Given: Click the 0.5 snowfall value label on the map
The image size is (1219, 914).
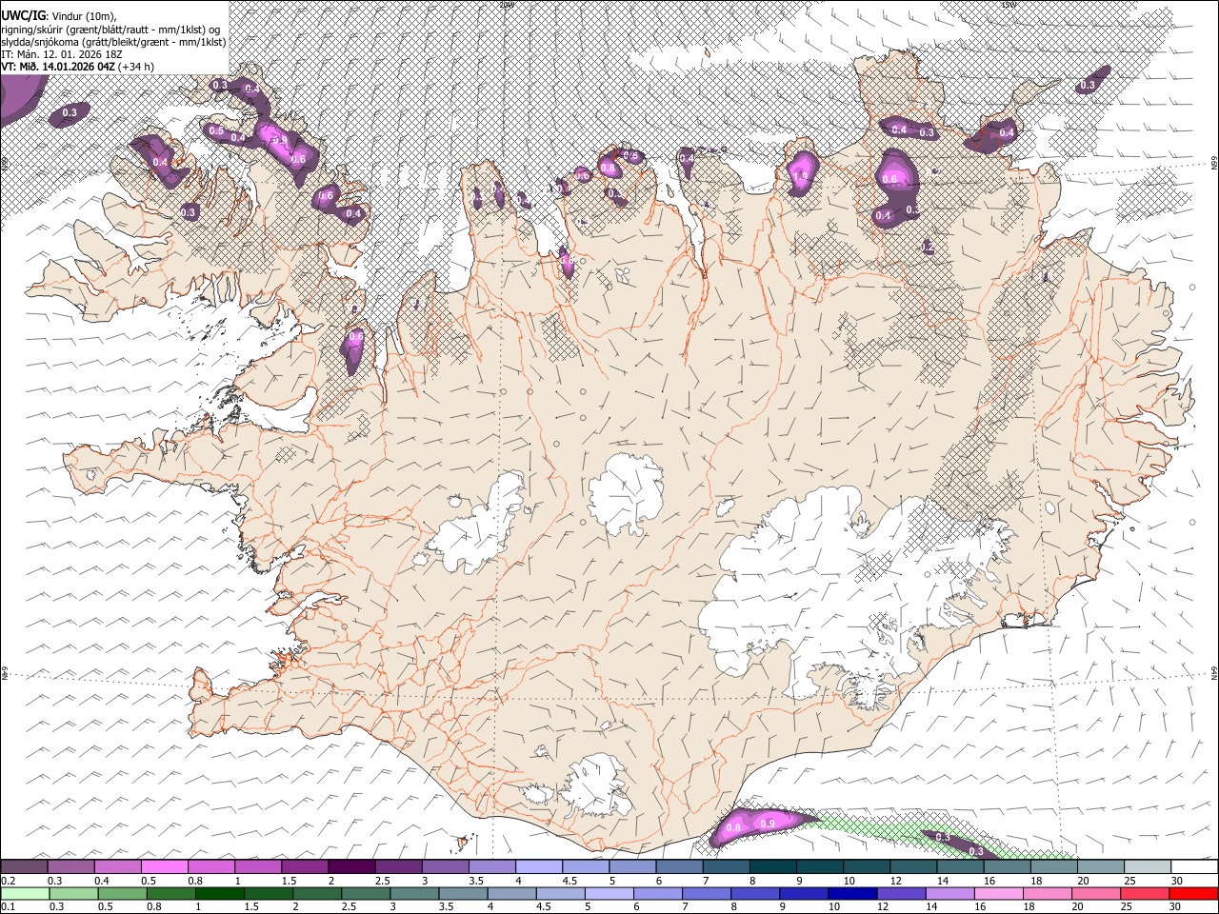Looking at the screenshot, I should tap(216, 130).
